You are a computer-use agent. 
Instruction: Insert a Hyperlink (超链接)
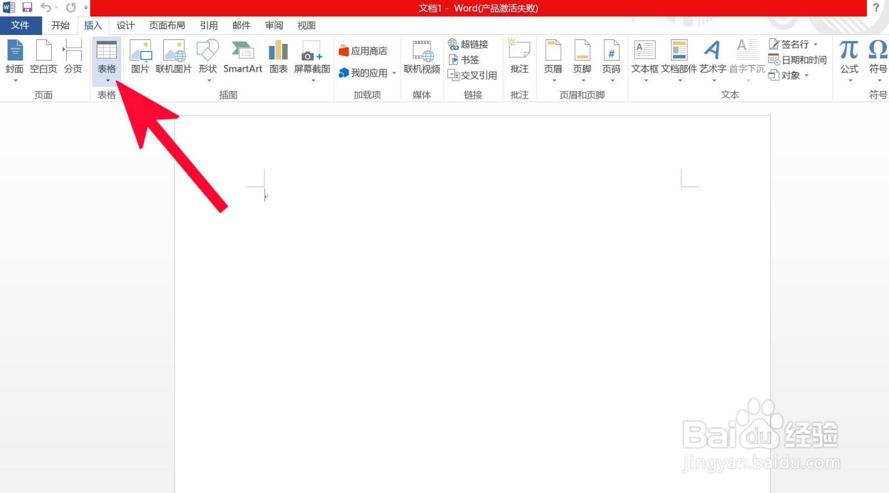[468, 44]
